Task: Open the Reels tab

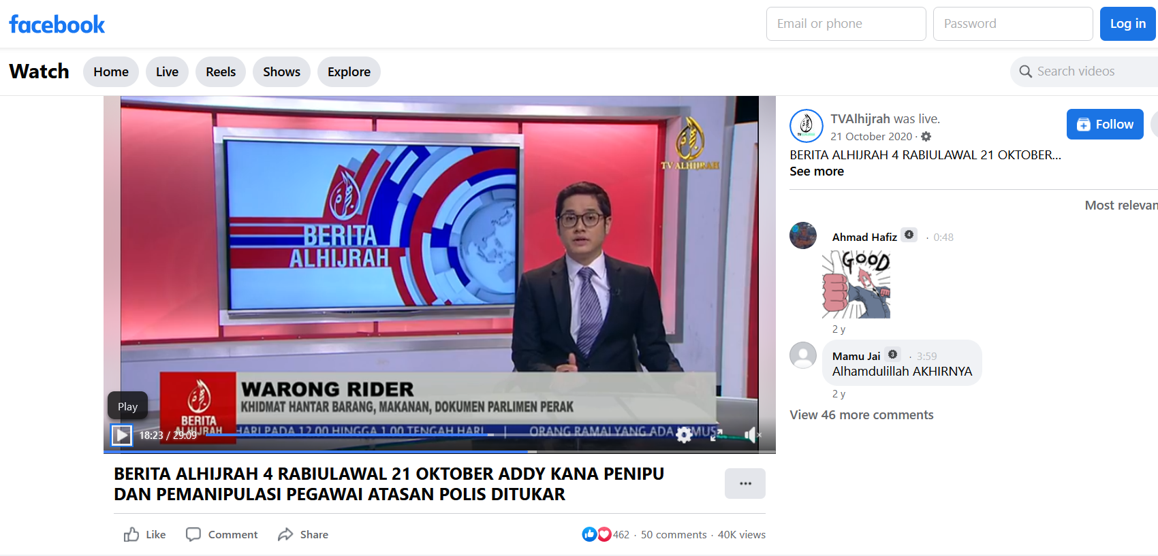Action: tap(221, 72)
